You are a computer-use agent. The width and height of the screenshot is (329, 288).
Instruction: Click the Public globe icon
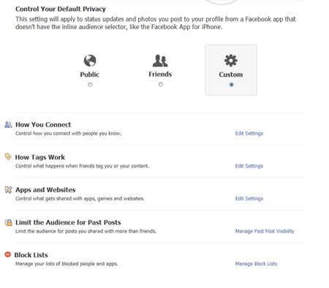click(90, 61)
